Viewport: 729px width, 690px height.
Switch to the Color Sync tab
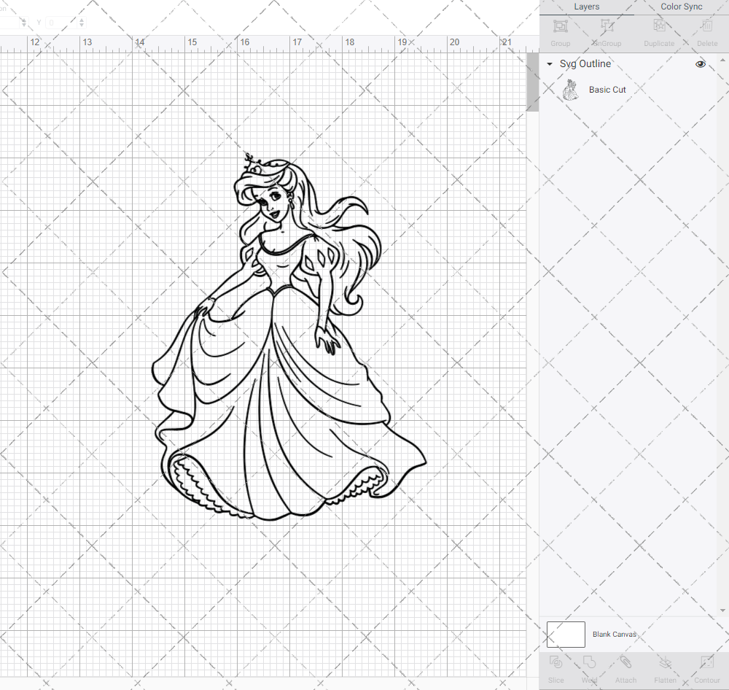tap(681, 7)
